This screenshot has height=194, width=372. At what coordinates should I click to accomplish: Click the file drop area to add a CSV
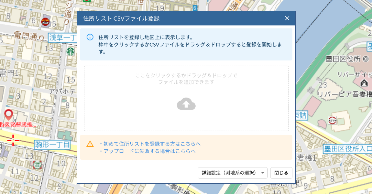tap(186, 98)
